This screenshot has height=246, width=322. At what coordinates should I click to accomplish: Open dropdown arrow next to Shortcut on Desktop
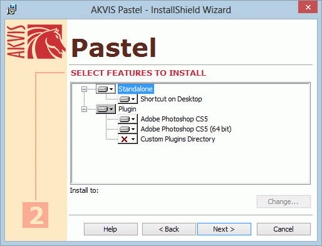tap(133, 99)
